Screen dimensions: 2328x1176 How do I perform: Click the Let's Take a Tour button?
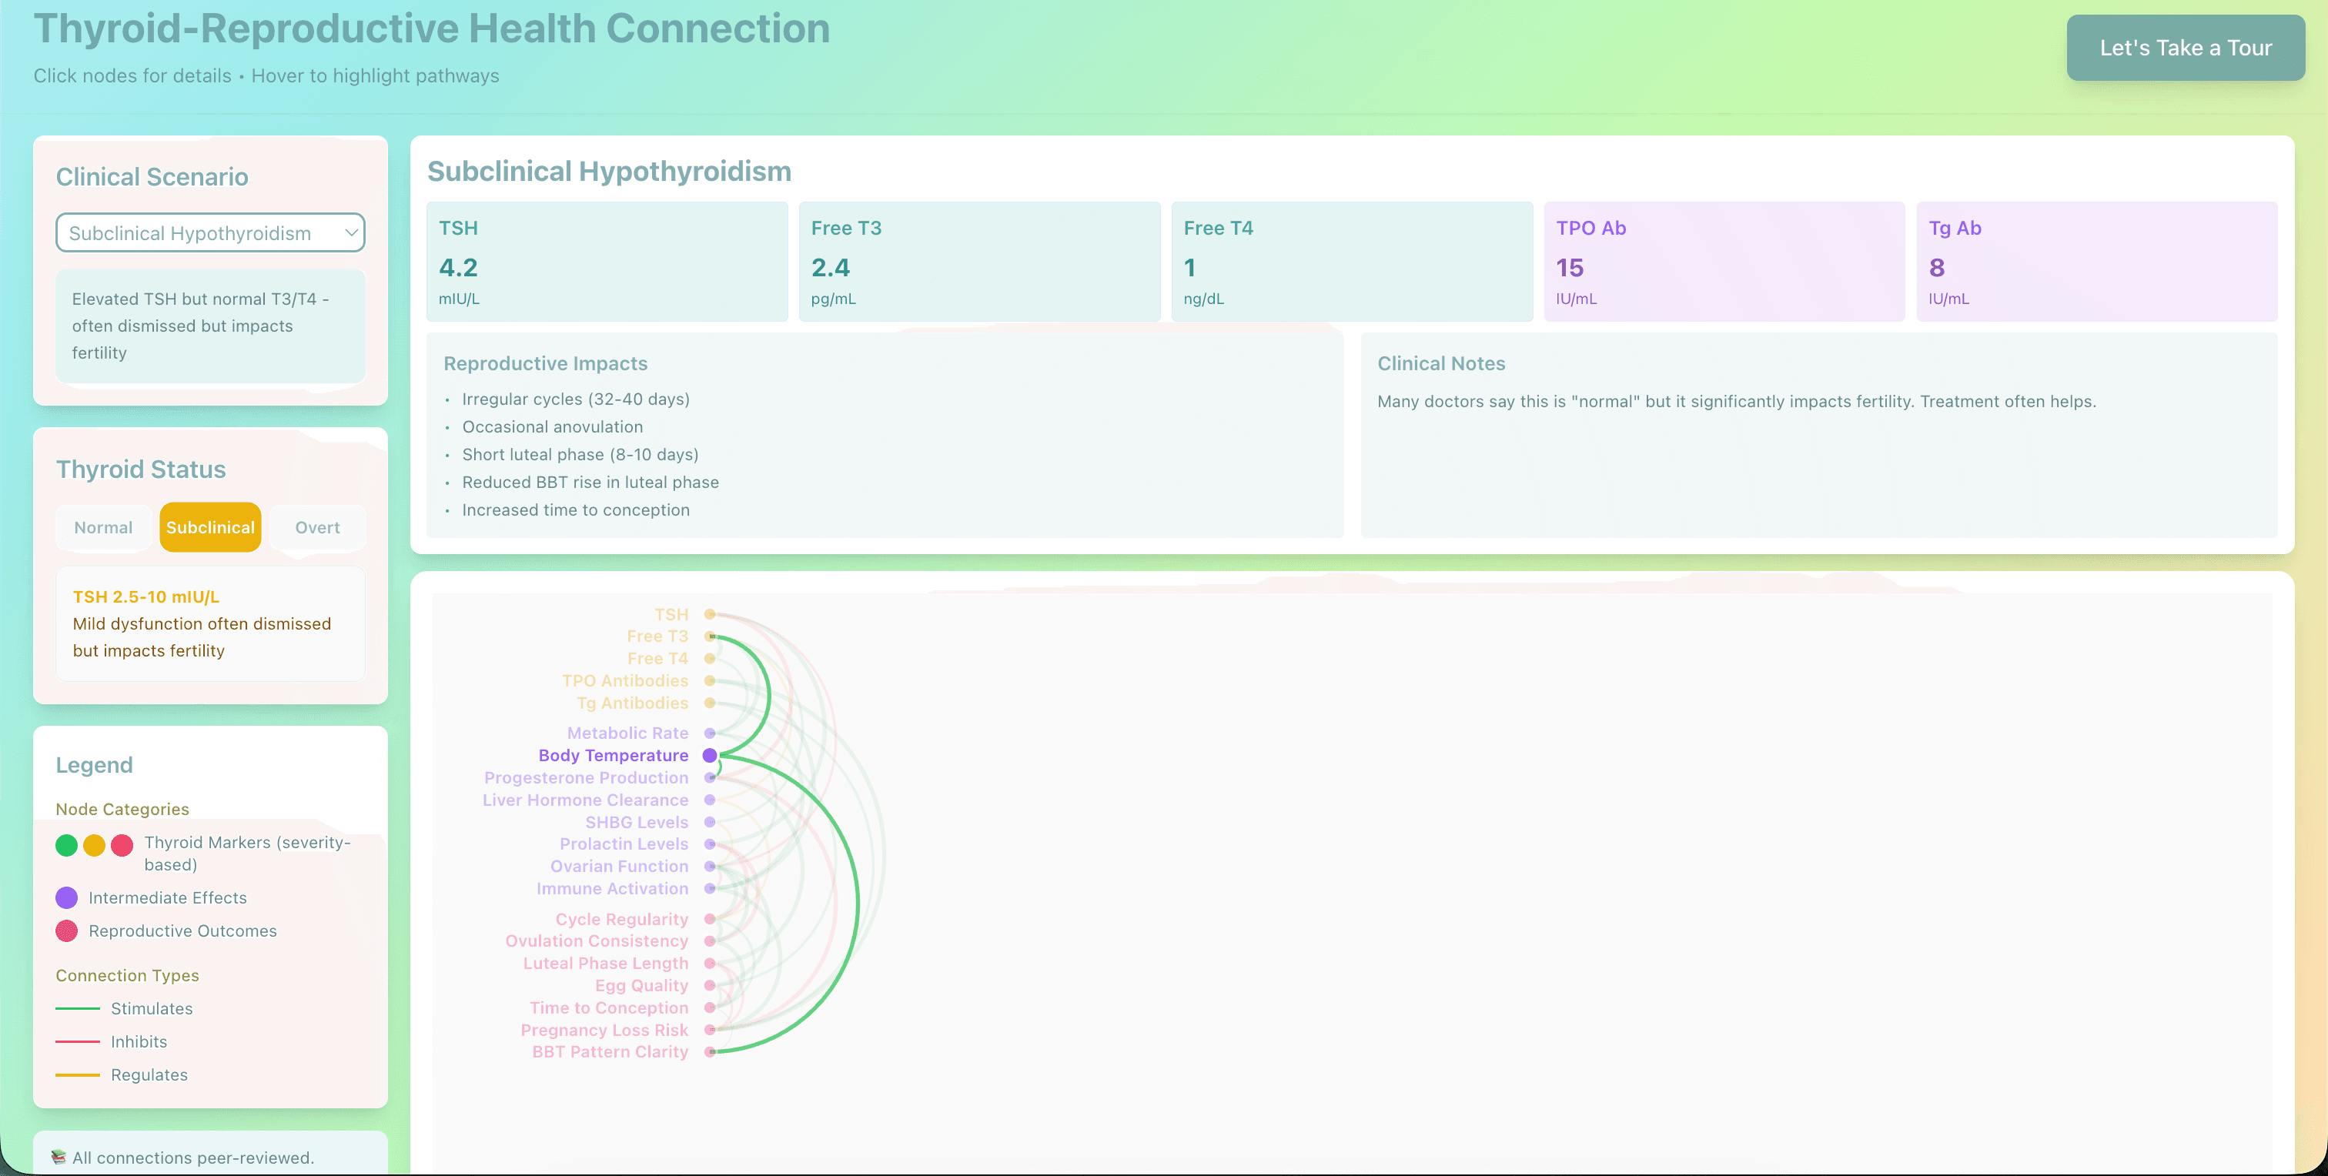click(2186, 48)
